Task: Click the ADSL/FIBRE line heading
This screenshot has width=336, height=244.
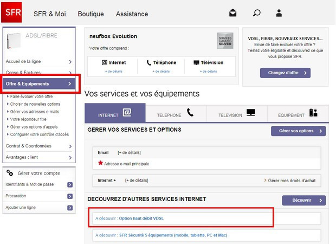Action: click(x=41, y=35)
